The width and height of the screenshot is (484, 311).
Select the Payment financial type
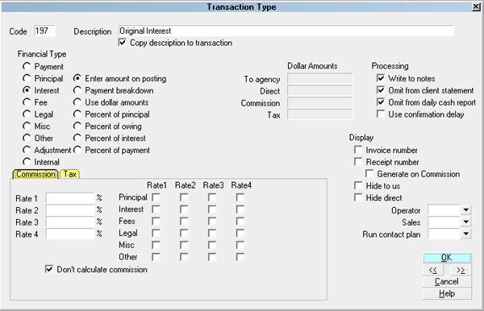pyautogui.click(x=27, y=66)
